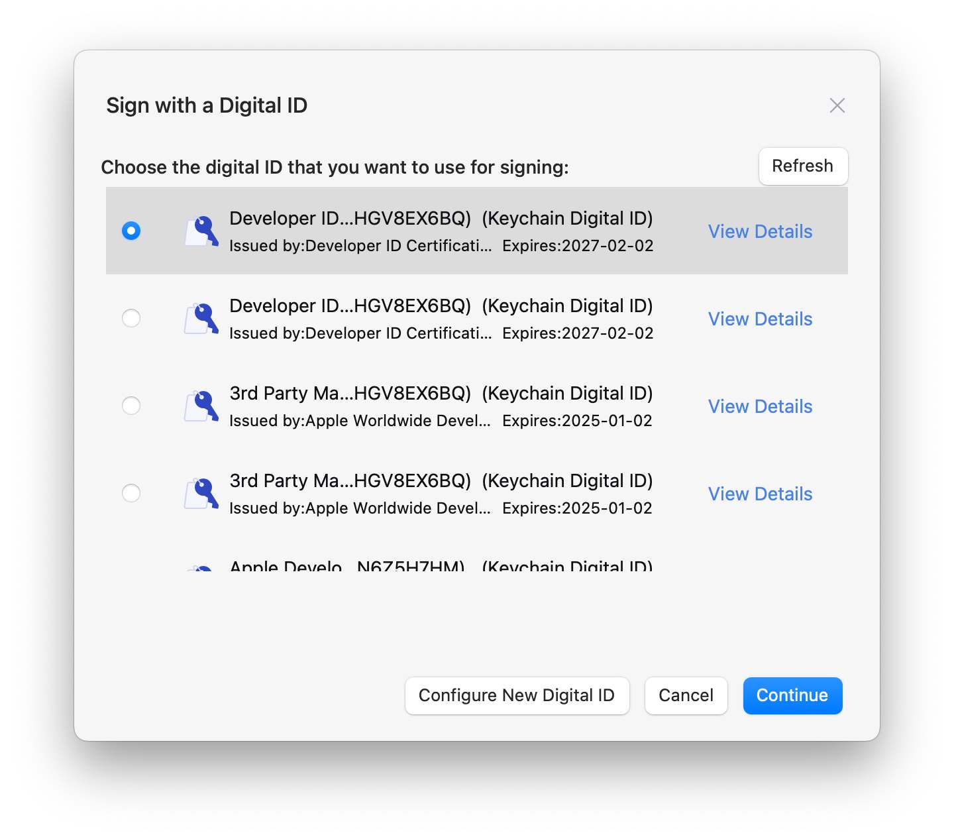
Task: Cancel the signing dialog
Action: pos(686,695)
